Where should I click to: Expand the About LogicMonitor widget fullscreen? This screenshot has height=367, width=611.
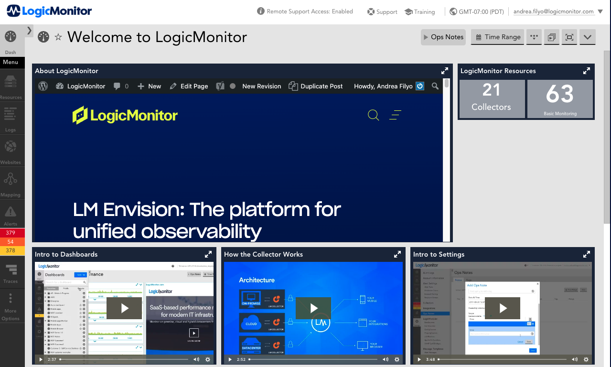(x=445, y=71)
